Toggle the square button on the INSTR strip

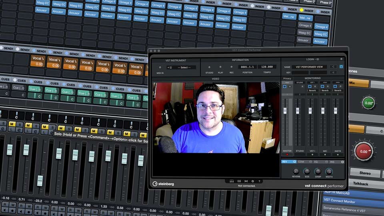click(x=340, y=87)
